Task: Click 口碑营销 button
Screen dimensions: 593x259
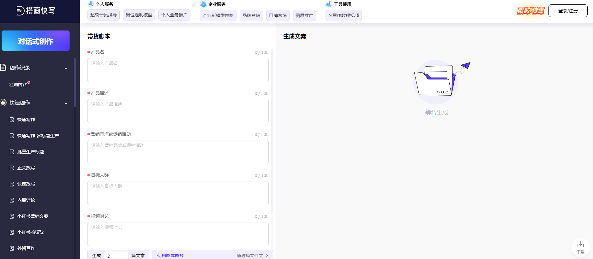Action: click(x=278, y=15)
